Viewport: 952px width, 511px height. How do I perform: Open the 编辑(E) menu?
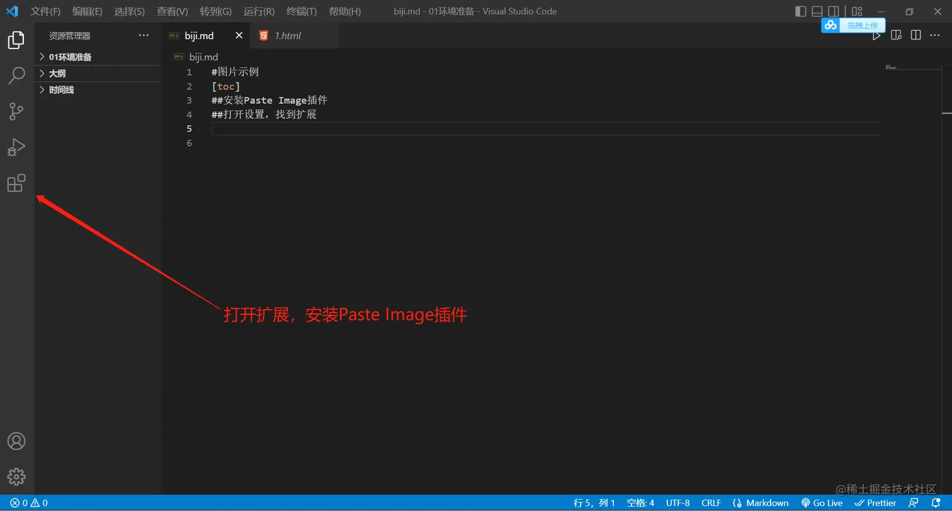point(87,11)
